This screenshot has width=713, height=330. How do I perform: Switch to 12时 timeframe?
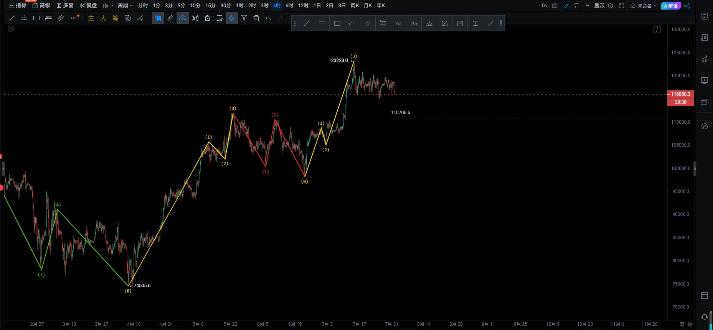click(x=303, y=5)
